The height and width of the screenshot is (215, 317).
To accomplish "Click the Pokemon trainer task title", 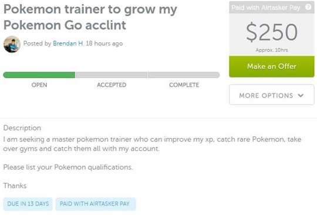I will pyautogui.click(x=90, y=17).
